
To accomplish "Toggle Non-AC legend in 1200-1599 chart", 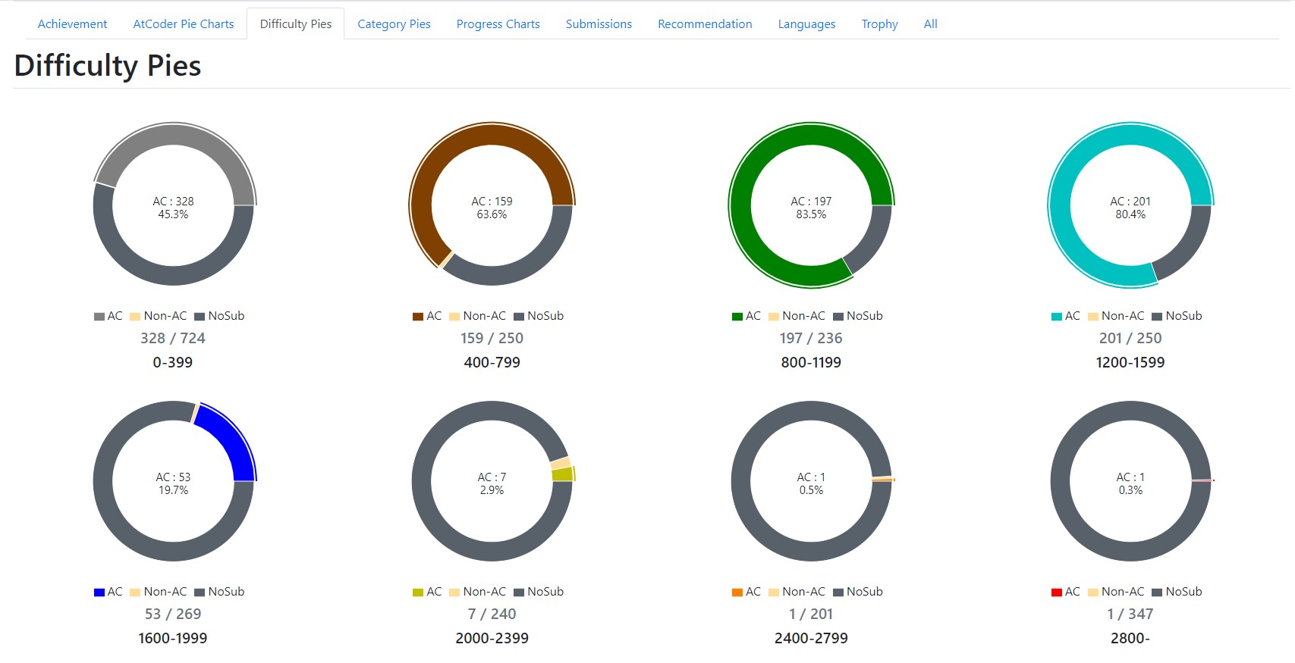I will click(1116, 316).
